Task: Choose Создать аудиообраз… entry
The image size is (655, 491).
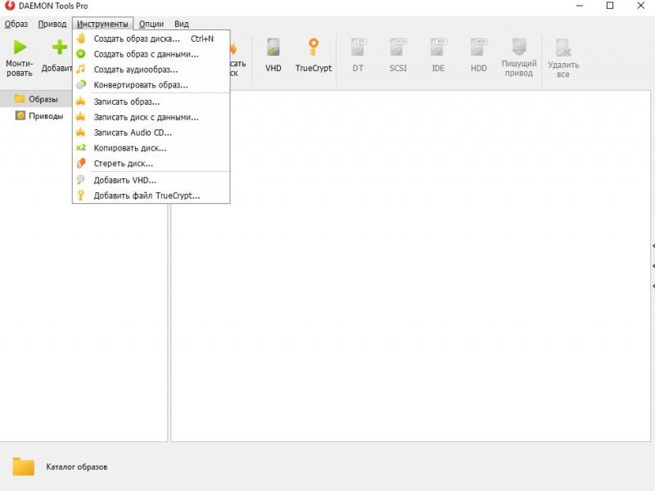Action: (151, 70)
